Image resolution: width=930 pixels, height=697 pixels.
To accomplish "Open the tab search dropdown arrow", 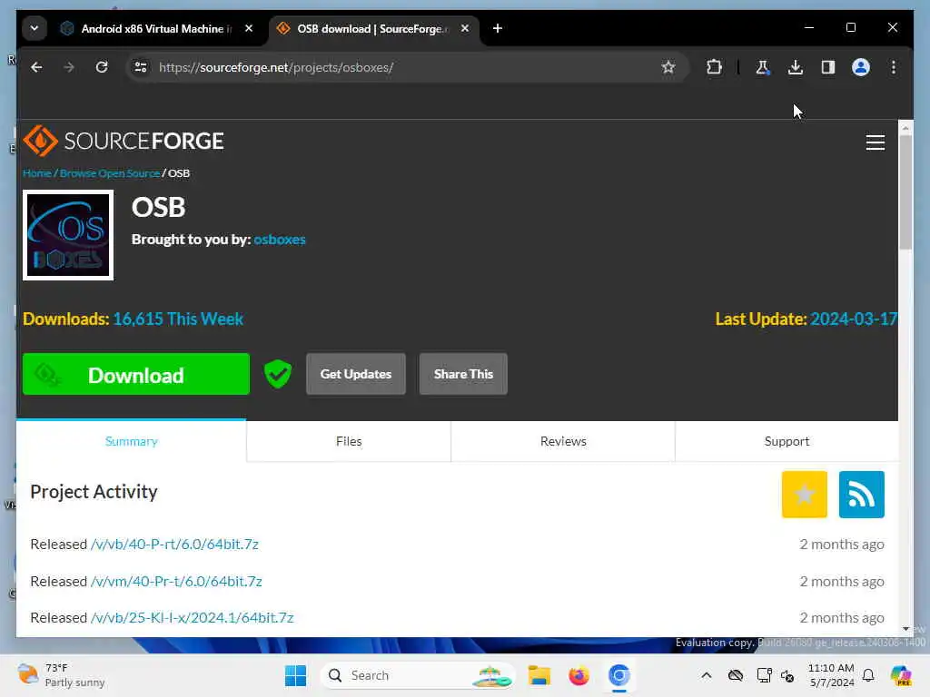I will tap(35, 28).
